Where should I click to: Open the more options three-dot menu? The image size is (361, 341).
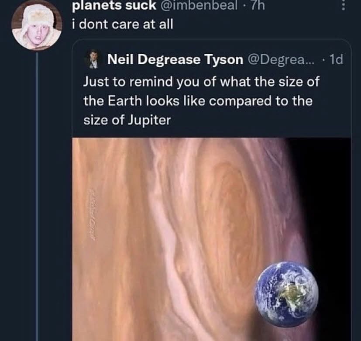pyautogui.click(x=343, y=6)
